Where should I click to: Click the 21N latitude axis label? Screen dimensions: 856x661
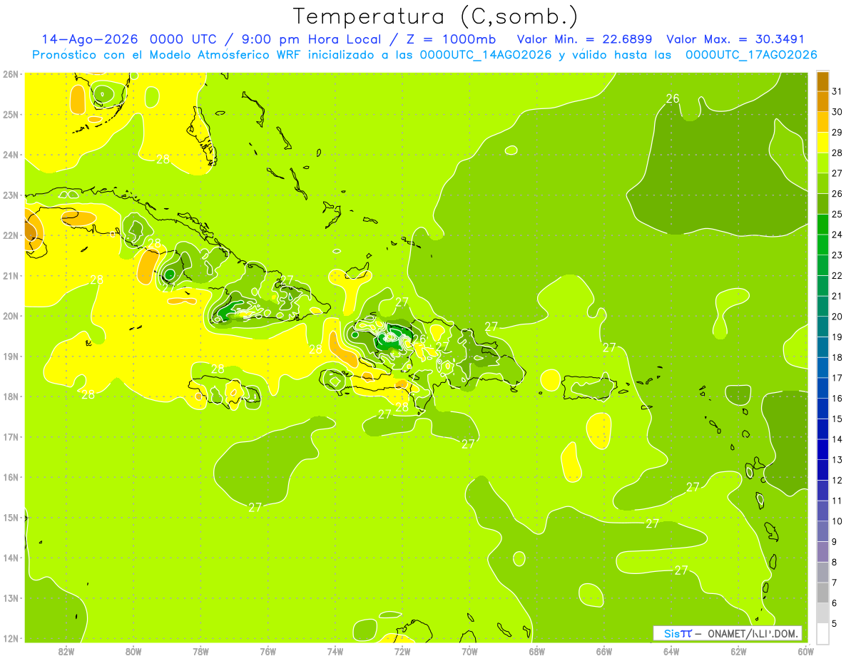tap(11, 276)
